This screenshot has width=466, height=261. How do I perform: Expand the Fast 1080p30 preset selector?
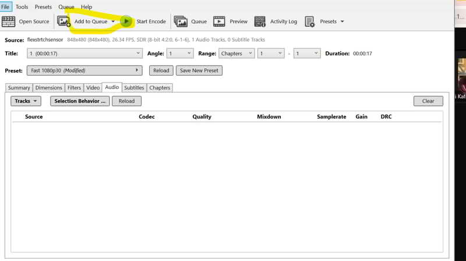click(84, 70)
